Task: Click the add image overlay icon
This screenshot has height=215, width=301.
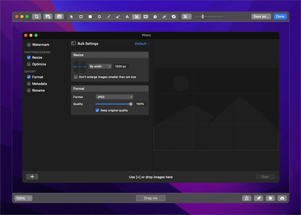Action: pos(48,17)
